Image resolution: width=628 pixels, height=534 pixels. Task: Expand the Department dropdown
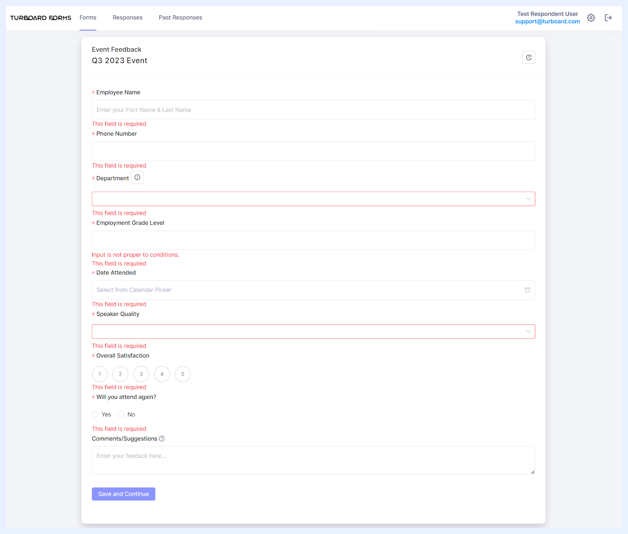313,199
